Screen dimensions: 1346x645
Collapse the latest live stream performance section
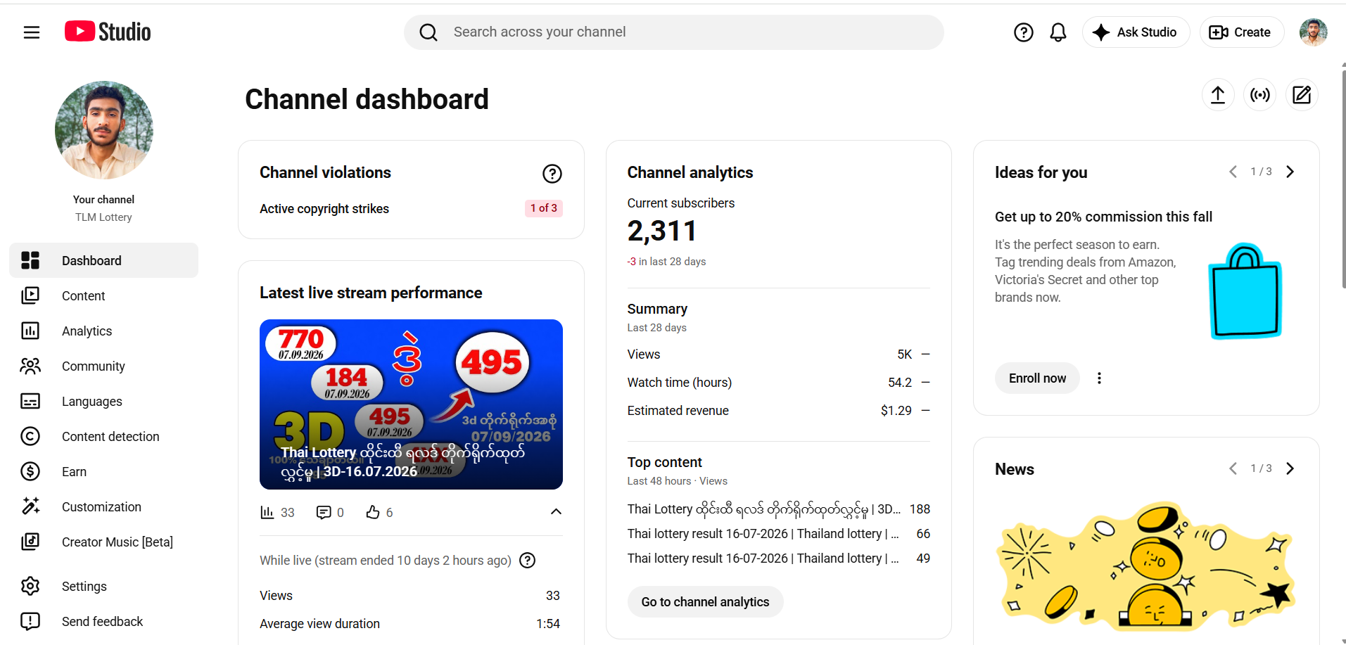pos(556,512)
